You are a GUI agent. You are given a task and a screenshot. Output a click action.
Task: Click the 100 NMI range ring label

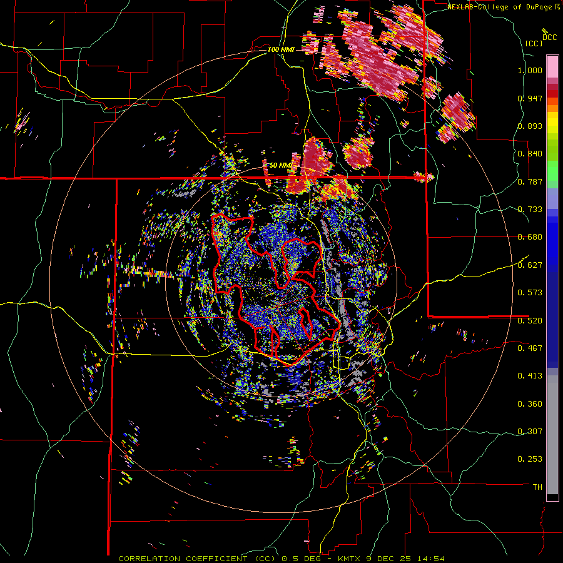281,49
